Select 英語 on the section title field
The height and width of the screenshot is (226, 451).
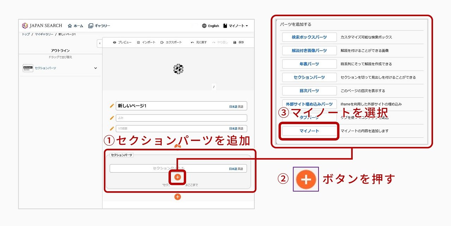[240, 169]
